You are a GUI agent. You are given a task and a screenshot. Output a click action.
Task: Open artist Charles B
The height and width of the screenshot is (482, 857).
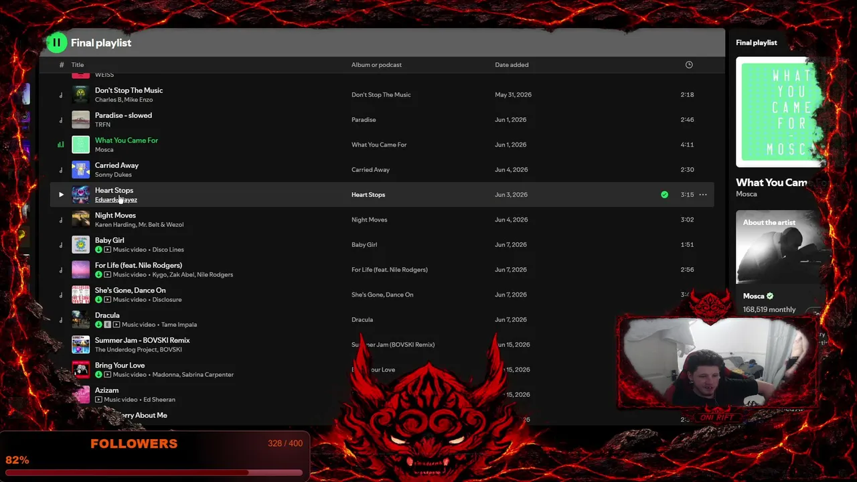point(107,100)
